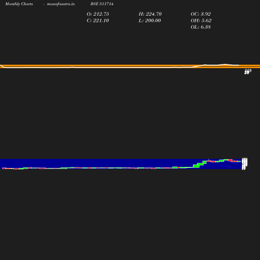The image size is (260, 260).
Task: Select the low price 200.00 readout
Action: 153,21
